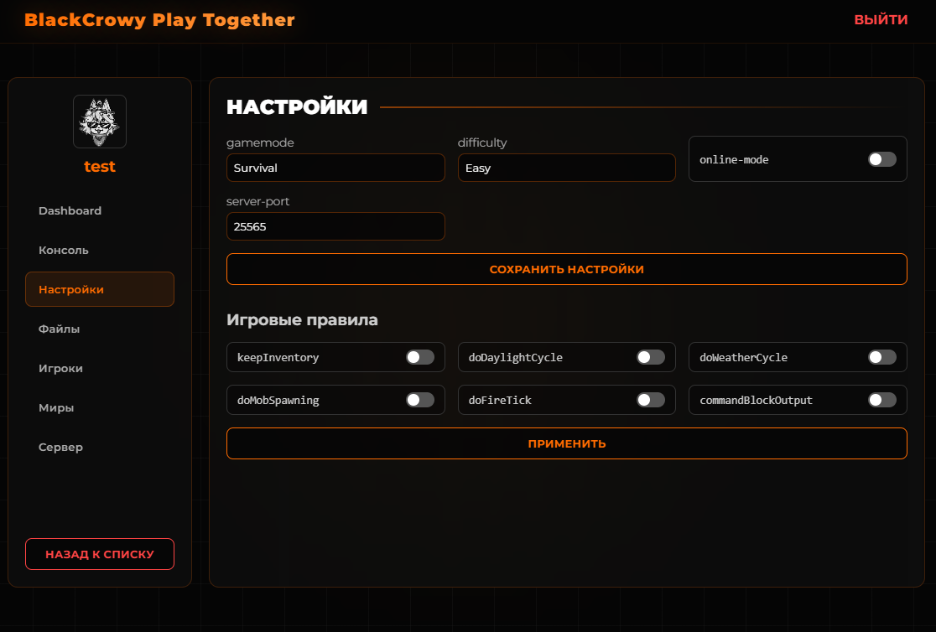Open the Файлы page
The image size is (936, 632).
click(60, 329)
